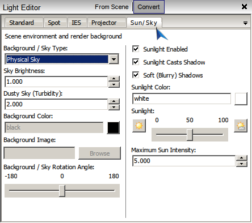Decrease Dusty Sky Turbidity value
This screenshot has width=252, height=223.
(x=114, y=107)
